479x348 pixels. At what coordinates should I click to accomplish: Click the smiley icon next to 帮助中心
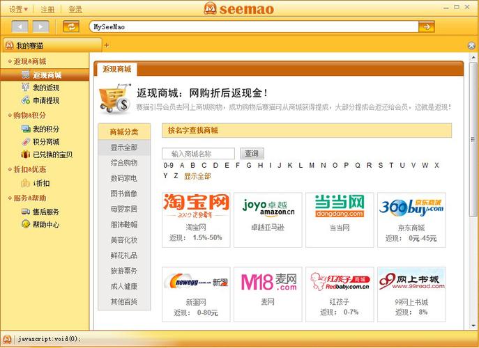(x=26, y=224)
